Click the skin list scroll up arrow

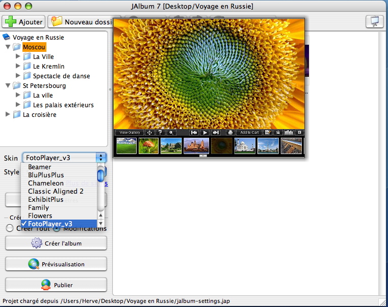coord(101,216)
